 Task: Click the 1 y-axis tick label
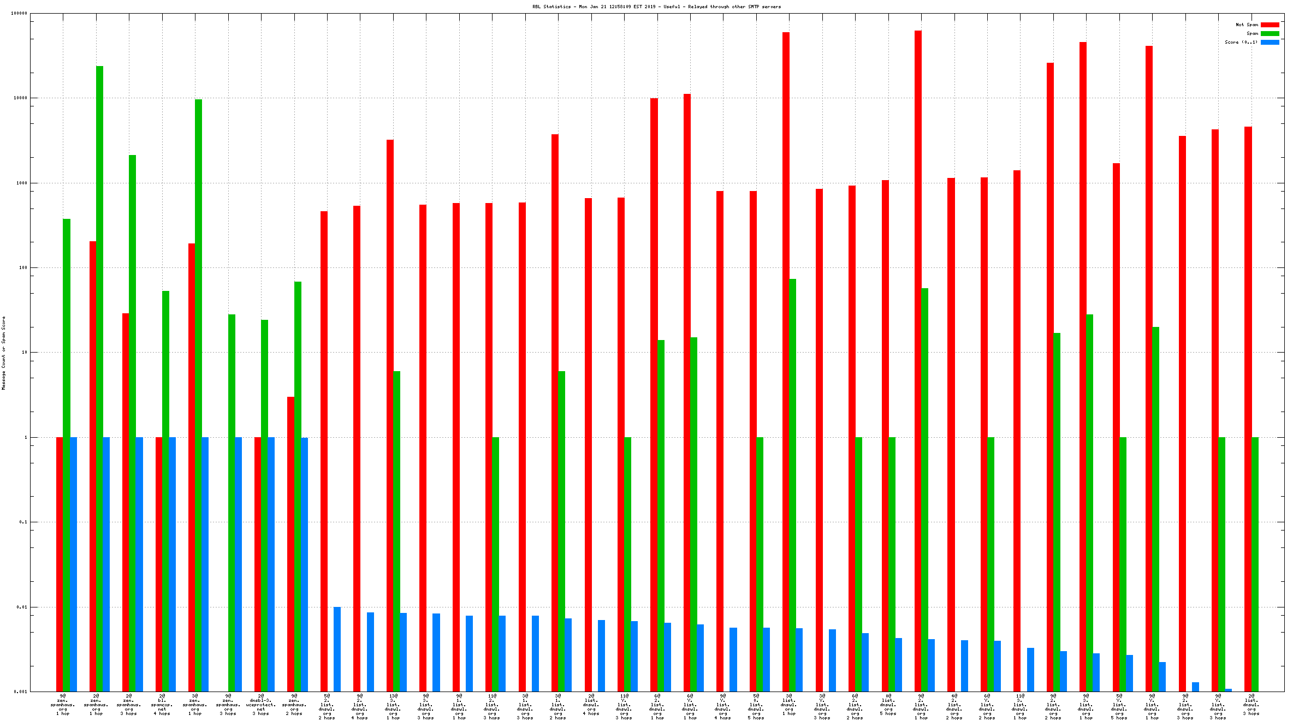(x=25, y=437)
